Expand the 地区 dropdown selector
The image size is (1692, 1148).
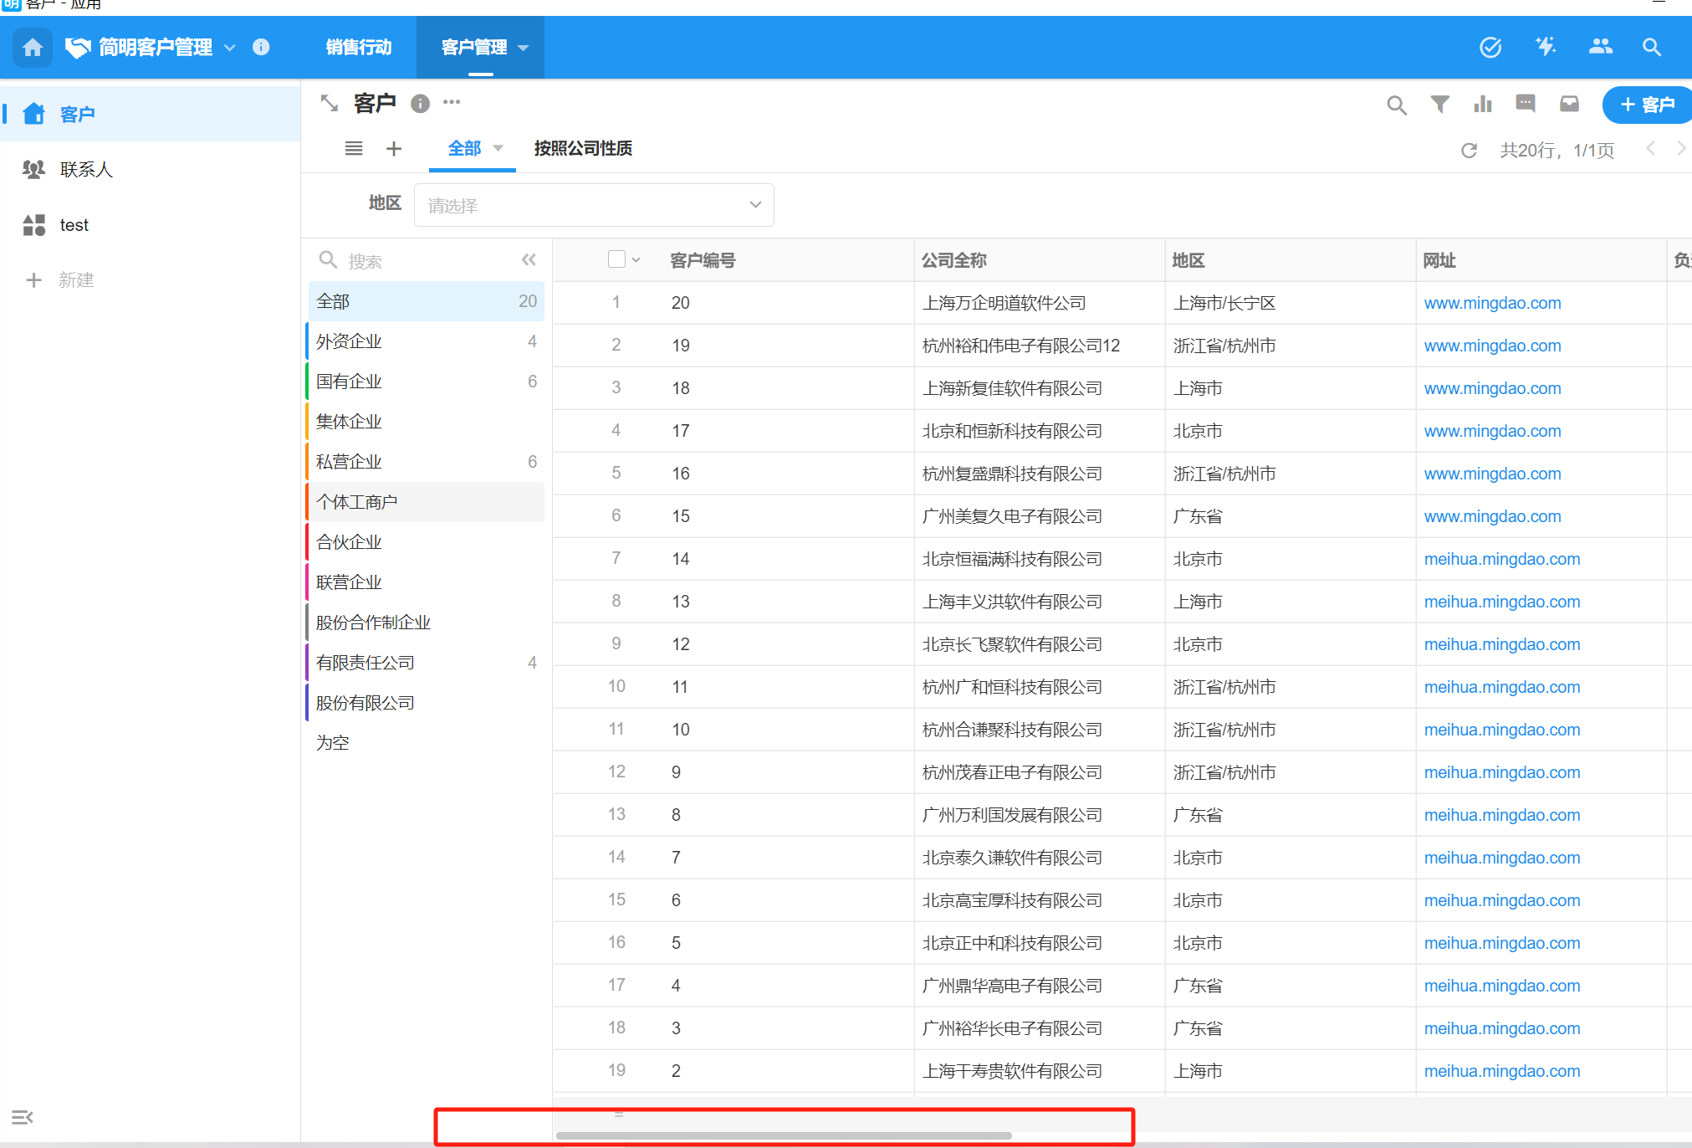594,205
